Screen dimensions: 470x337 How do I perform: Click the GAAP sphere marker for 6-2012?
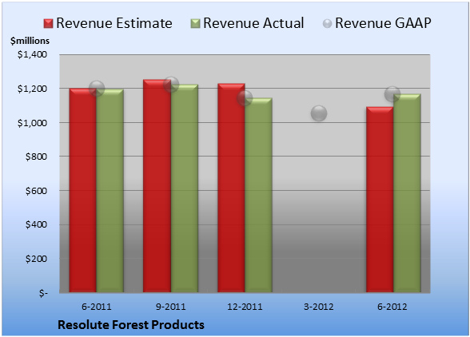[x=392, y=94]
